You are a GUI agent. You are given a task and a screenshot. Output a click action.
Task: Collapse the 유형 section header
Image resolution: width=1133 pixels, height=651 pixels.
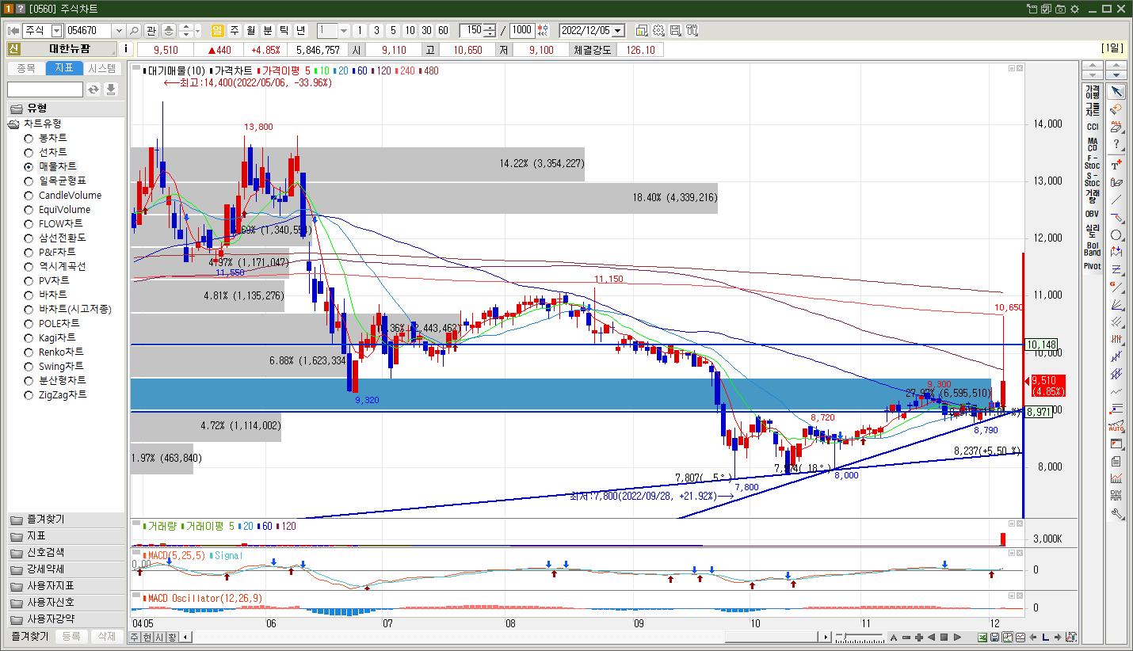[x=66, y=108]
